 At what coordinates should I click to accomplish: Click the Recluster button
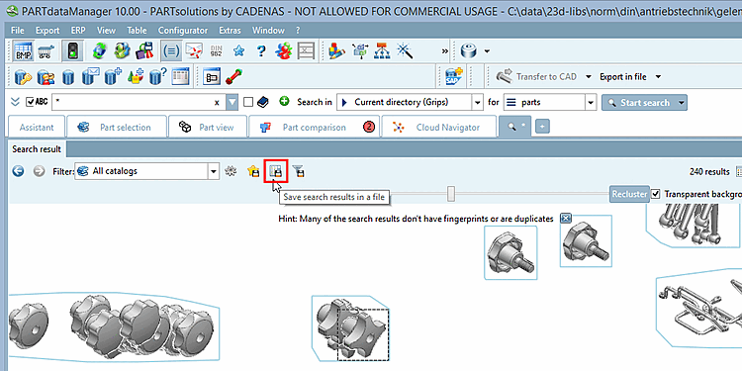(629, 194)
